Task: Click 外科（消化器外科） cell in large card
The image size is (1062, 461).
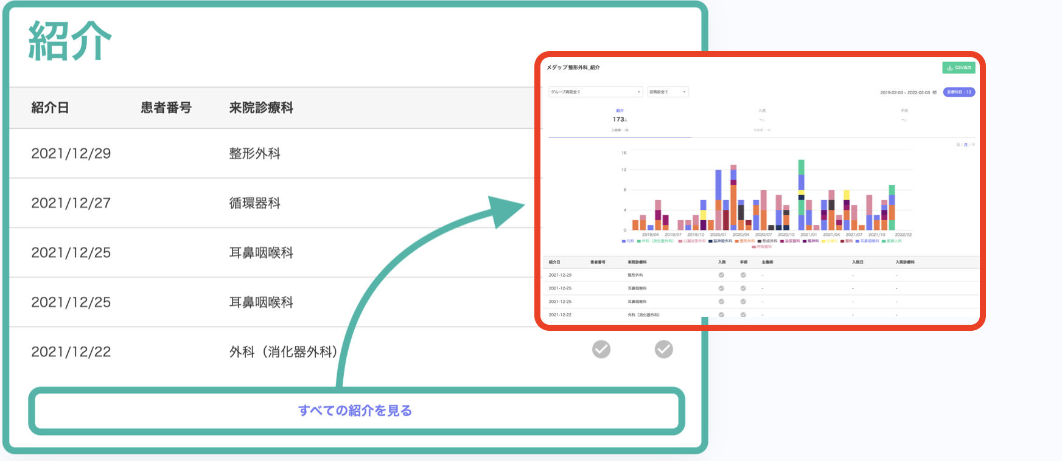Action: [284, 352]
